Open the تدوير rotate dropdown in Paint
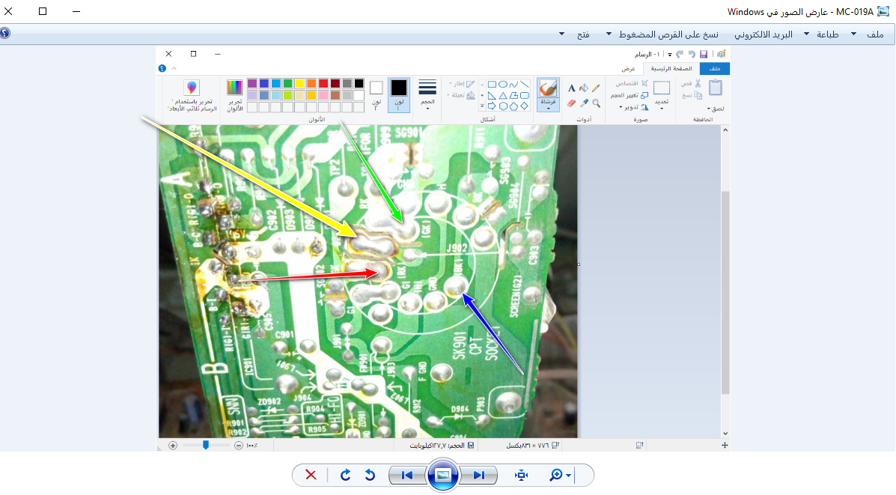 634,107
